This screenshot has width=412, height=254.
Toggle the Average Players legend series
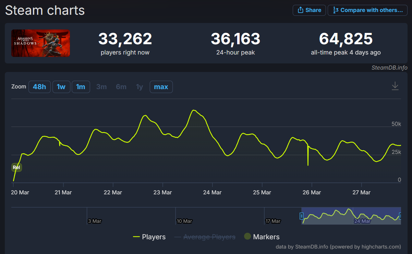pyautogui.click(x=205, y=237)
